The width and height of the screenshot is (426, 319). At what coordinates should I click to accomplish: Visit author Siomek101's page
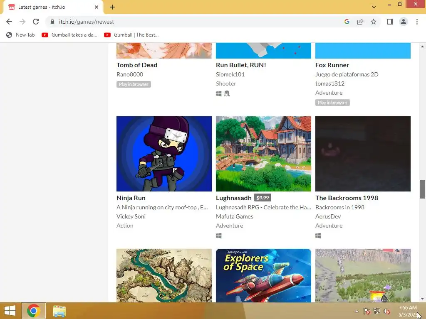tap(230, 74)
